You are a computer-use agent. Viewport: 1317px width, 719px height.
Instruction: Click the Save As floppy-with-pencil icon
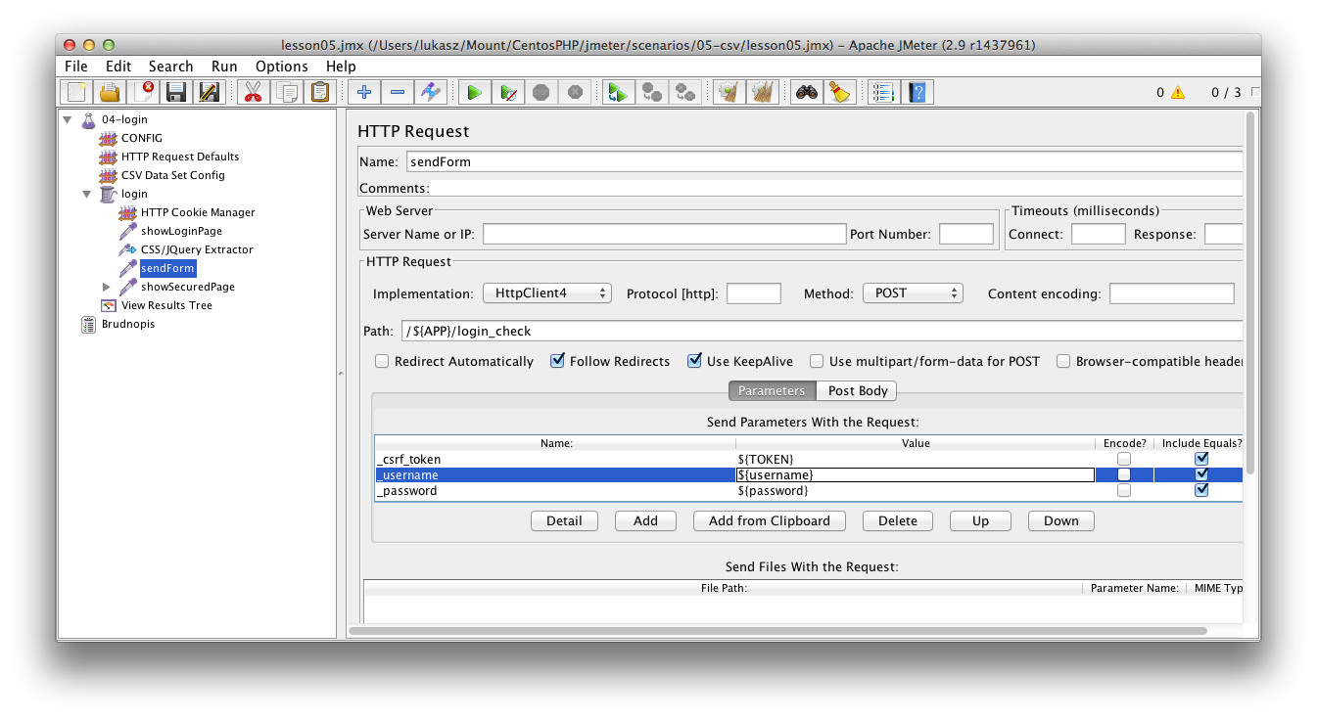click(209, 92)
